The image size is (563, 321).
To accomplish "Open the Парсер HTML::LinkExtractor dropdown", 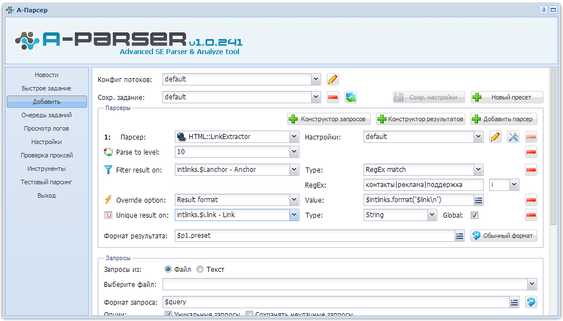I will point(294,137).
